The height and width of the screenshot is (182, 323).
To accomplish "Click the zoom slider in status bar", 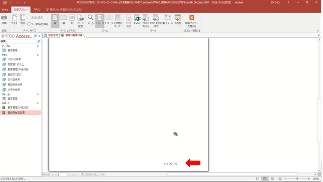I will click(297, 178).
